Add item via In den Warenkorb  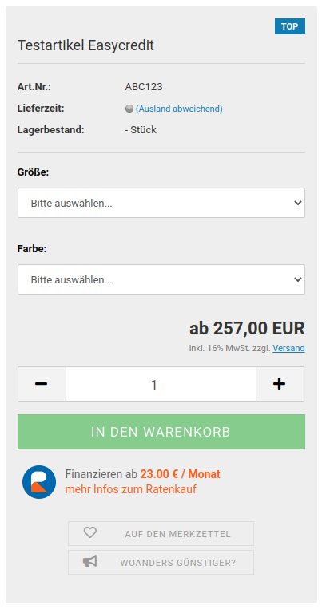161,432
